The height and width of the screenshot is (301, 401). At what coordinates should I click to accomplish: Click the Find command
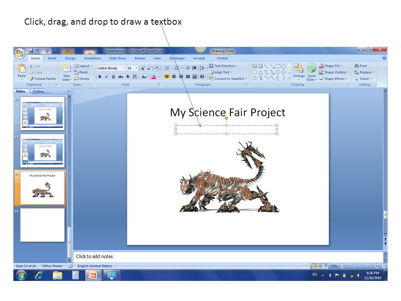[x=360, y=66]
